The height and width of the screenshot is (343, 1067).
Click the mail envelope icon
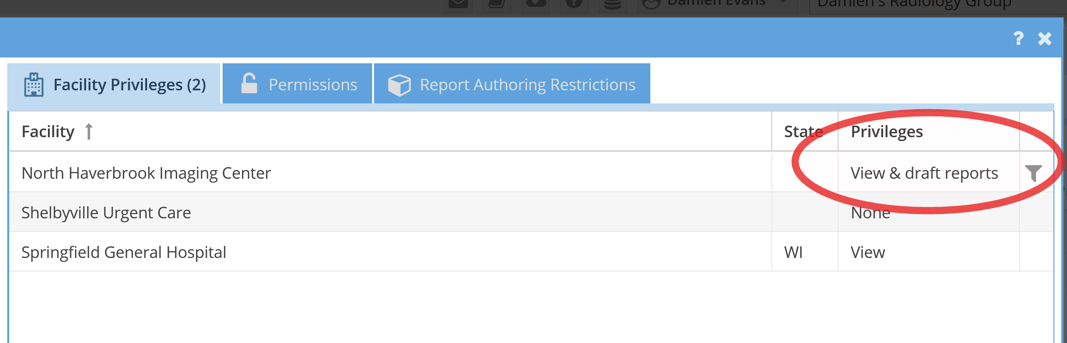click(458, 4)
